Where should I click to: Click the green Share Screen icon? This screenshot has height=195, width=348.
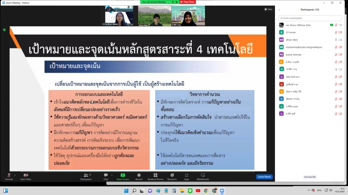[123, 175]
